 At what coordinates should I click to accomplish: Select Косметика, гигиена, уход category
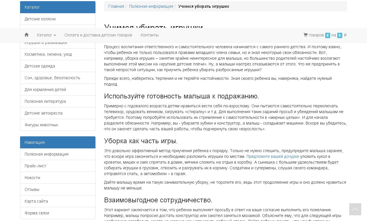coord(58,54)
